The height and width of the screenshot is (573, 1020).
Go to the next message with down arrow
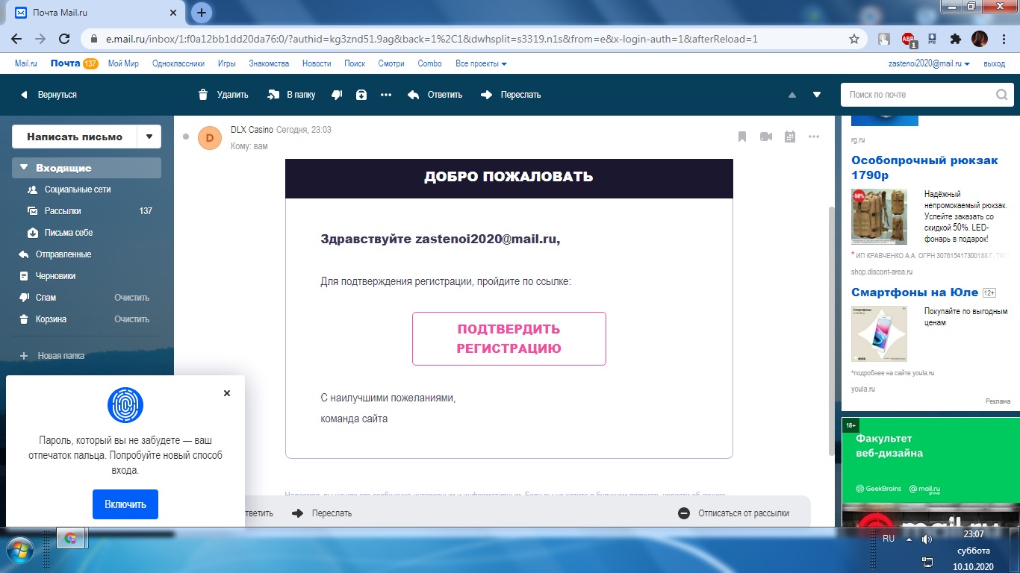point(817,95)
